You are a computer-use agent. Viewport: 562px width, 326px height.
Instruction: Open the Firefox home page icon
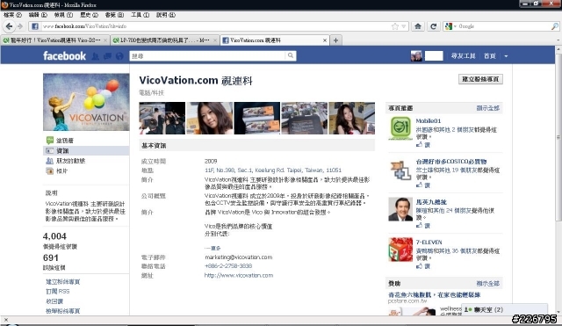pyautogui.click(x=418, y=26)
